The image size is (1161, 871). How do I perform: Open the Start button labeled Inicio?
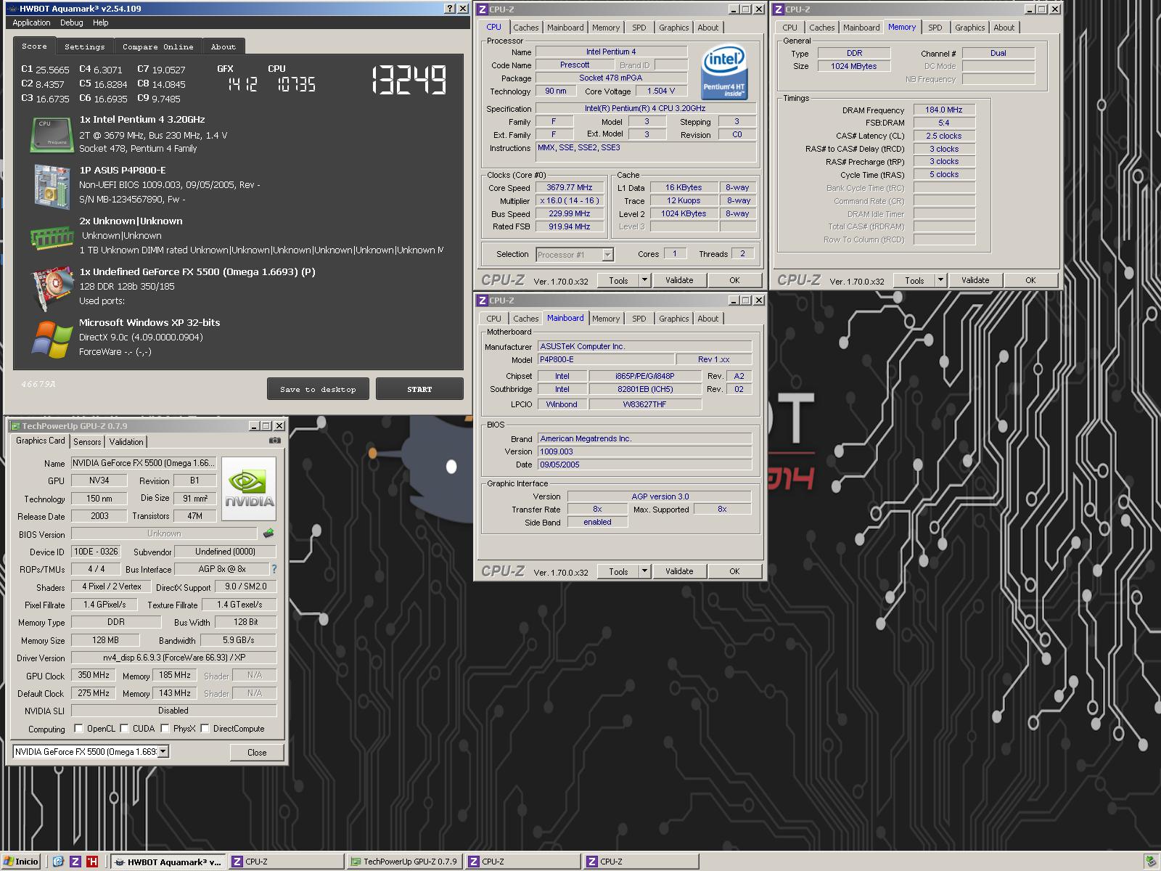[x=21, y=862]
